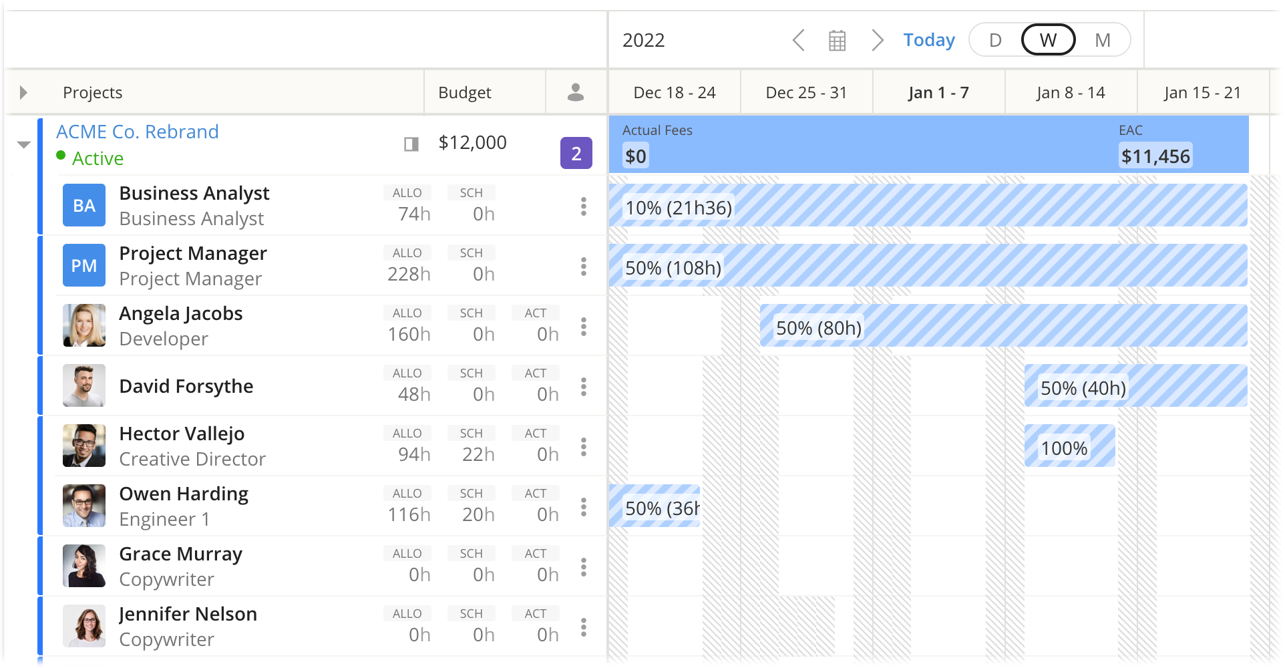The image size is (1285, 668).
Task: Click the purple badge showing 2 members
Action: tap(576, 153)
